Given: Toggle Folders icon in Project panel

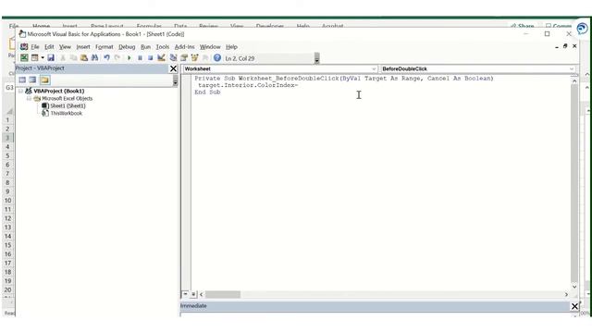Looking at the screenshot, I should pos(45,80).
